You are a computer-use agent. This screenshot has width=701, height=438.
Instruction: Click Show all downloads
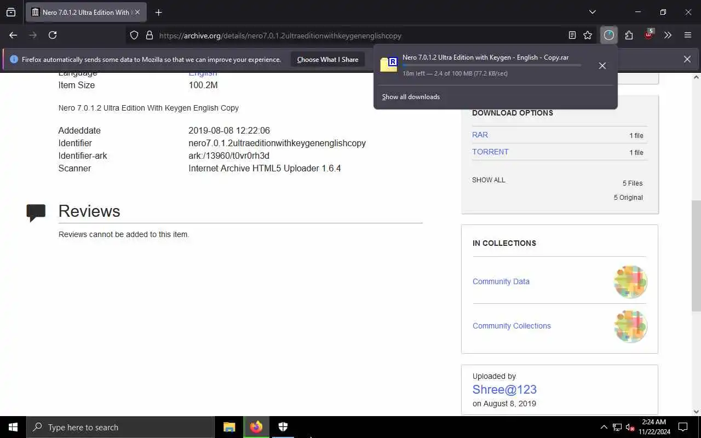coord(411,97)
